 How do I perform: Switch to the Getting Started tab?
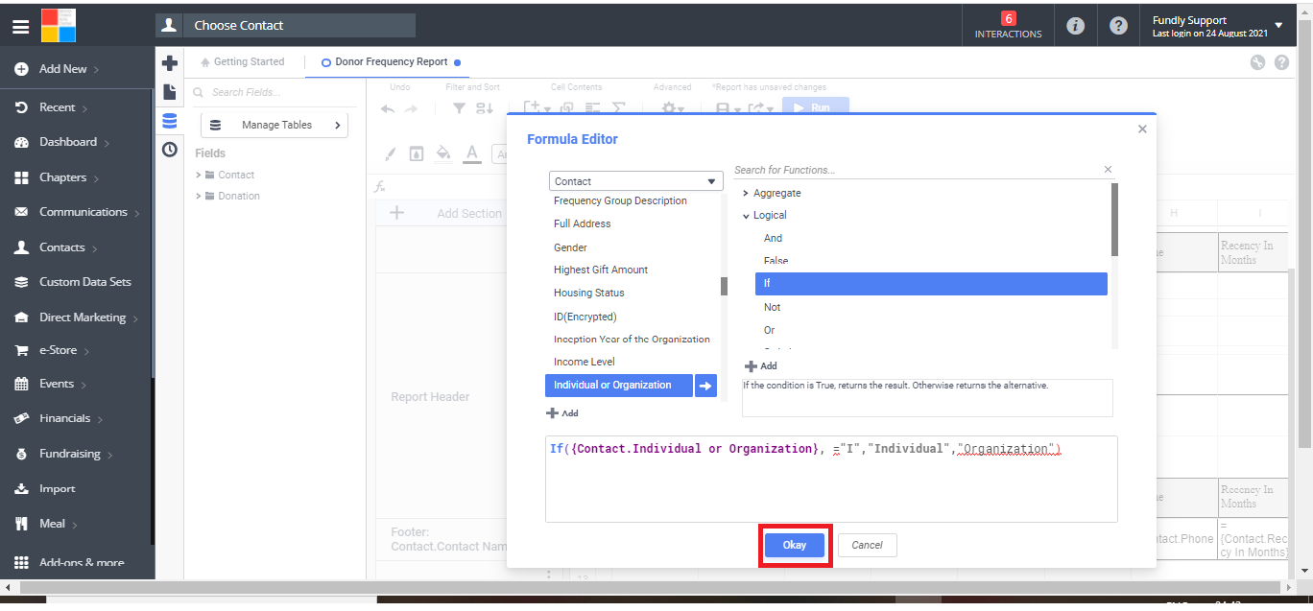pyautogui.click(x=242, y=62)
